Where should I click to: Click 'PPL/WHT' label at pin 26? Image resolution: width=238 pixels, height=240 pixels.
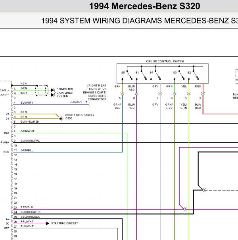click(x=27, y=221)
